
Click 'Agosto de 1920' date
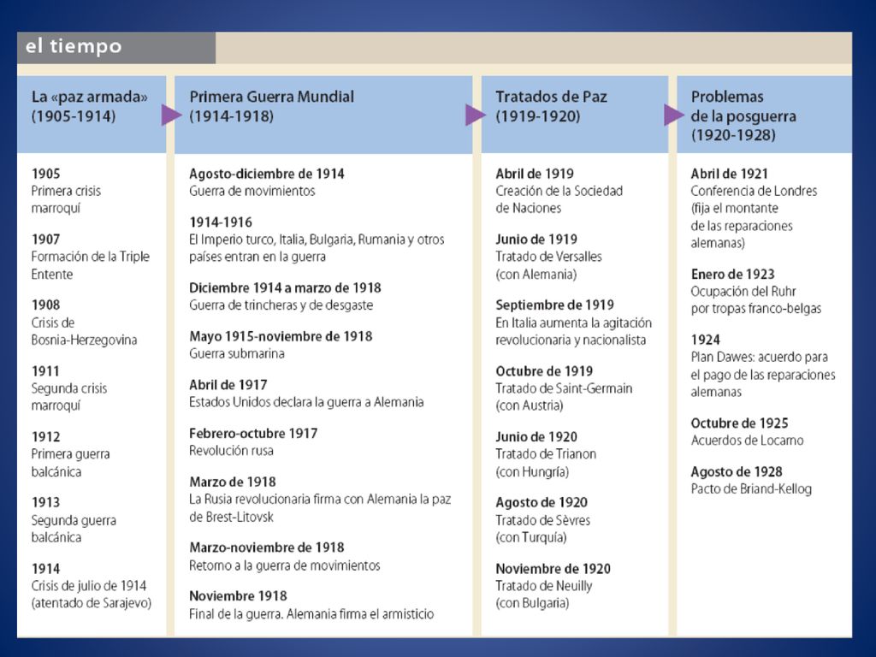[x=542, y=502]
